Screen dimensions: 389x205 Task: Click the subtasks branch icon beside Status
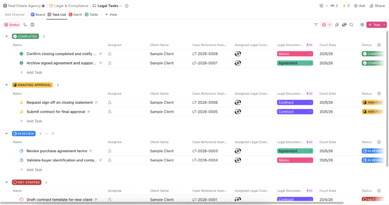[x=25, y=25]
